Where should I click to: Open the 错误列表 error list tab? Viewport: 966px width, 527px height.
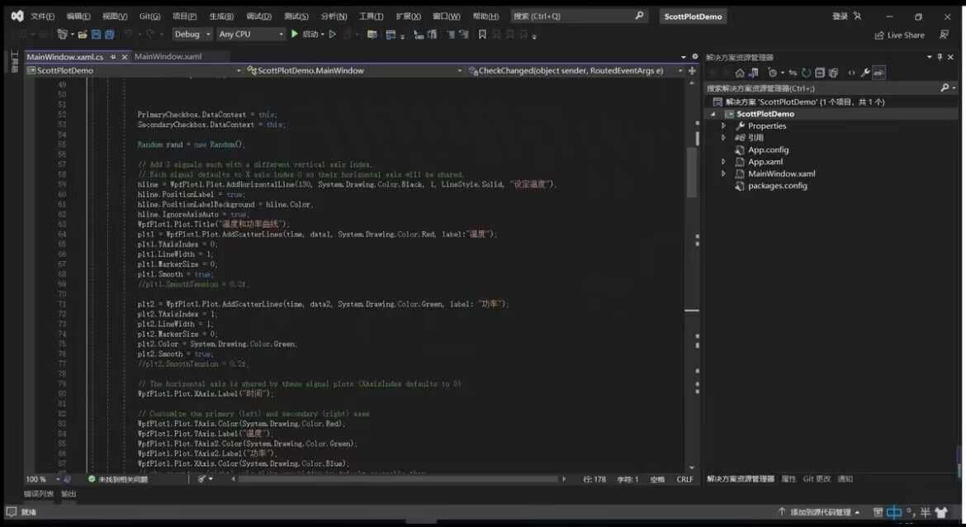tap(38, 494)
